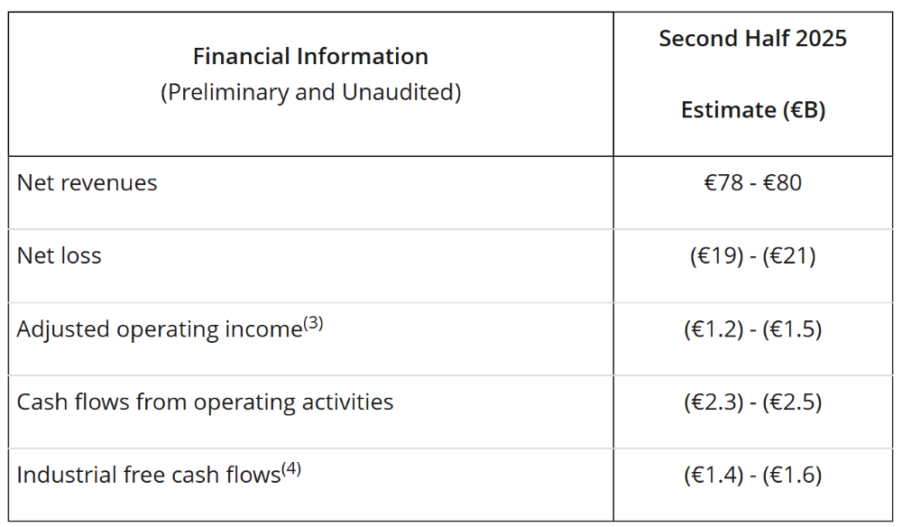Image resolution: width=902 pixels, height=527 pixels.
Task: Click the "Net loss" row label
Action: click(59, 256)
